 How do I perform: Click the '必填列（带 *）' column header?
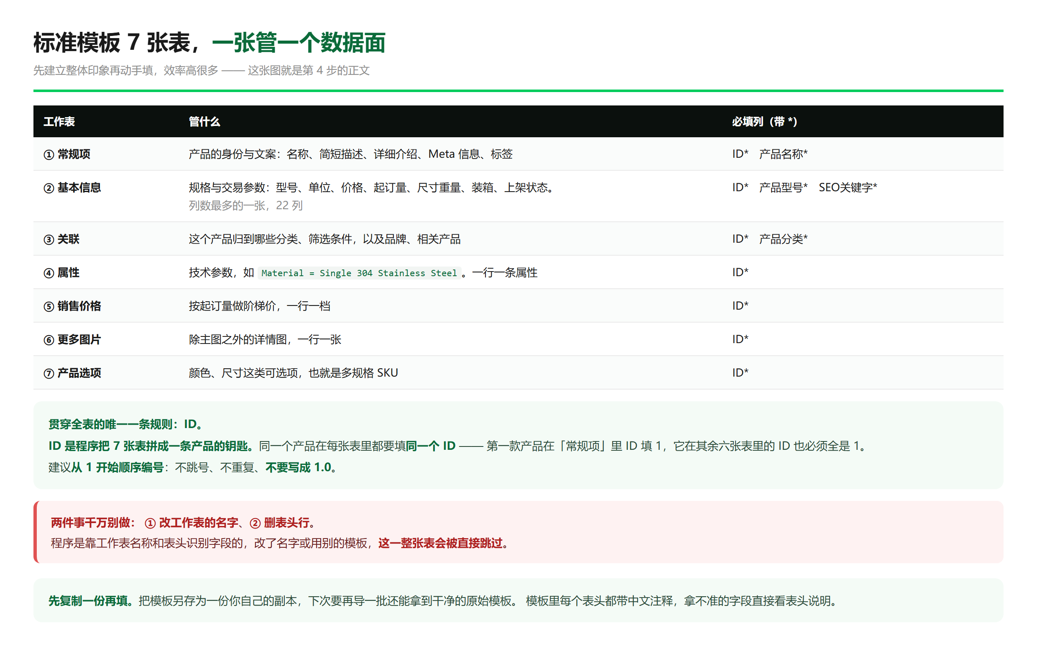coord(765,122)
